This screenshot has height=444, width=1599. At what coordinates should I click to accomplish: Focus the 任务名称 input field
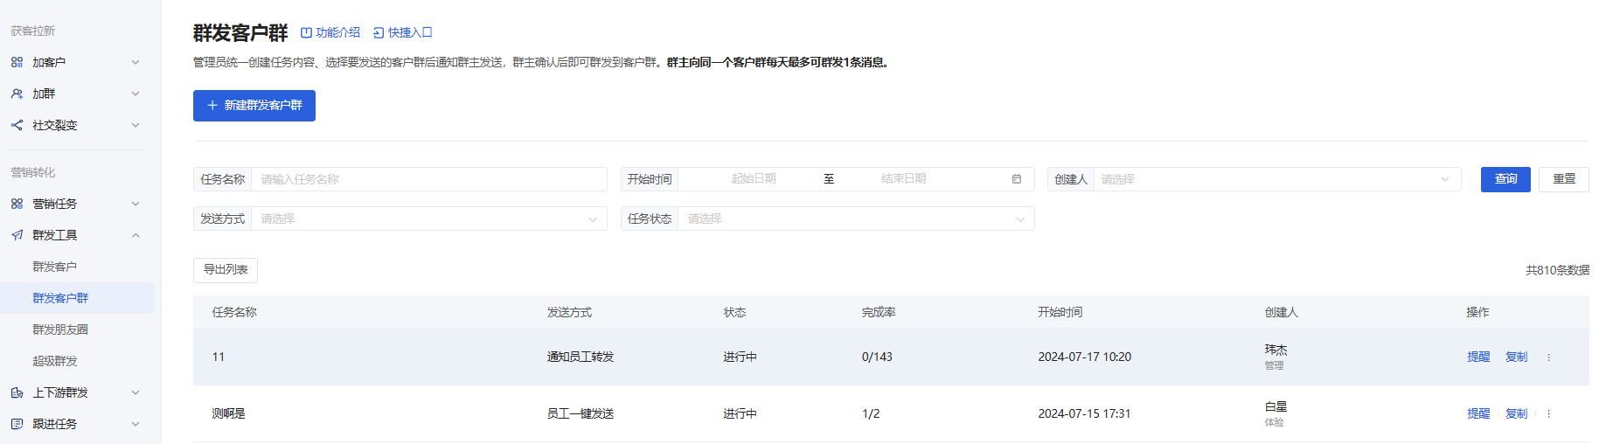(x=429, y=179)
